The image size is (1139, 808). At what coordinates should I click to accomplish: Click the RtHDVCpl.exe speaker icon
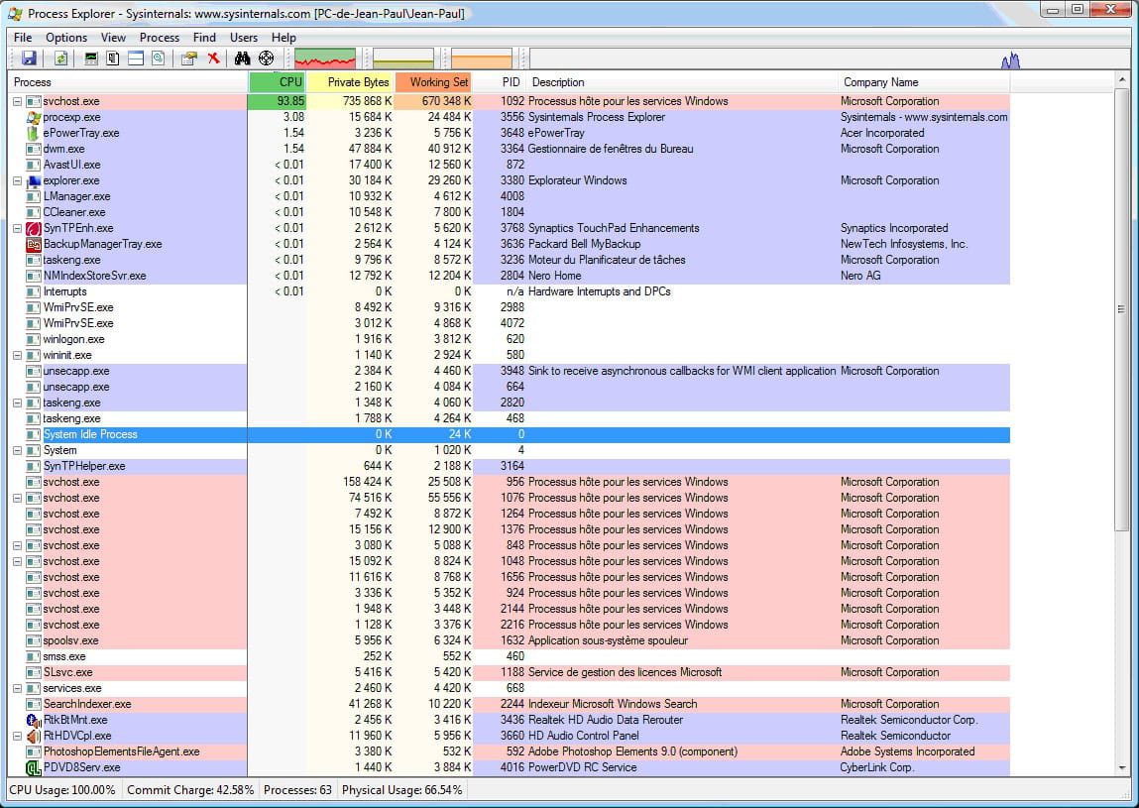coord(34,736)
